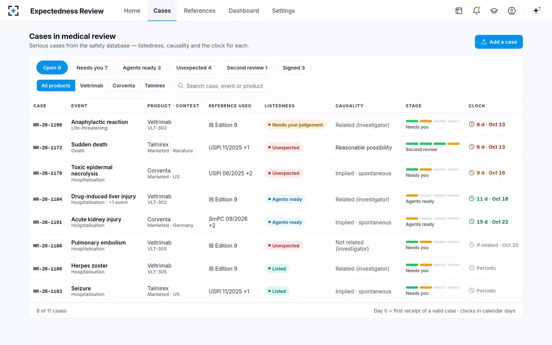Open the layout panel icon in header
Viewport: 552px width, 345px height.
pos(459,11)
